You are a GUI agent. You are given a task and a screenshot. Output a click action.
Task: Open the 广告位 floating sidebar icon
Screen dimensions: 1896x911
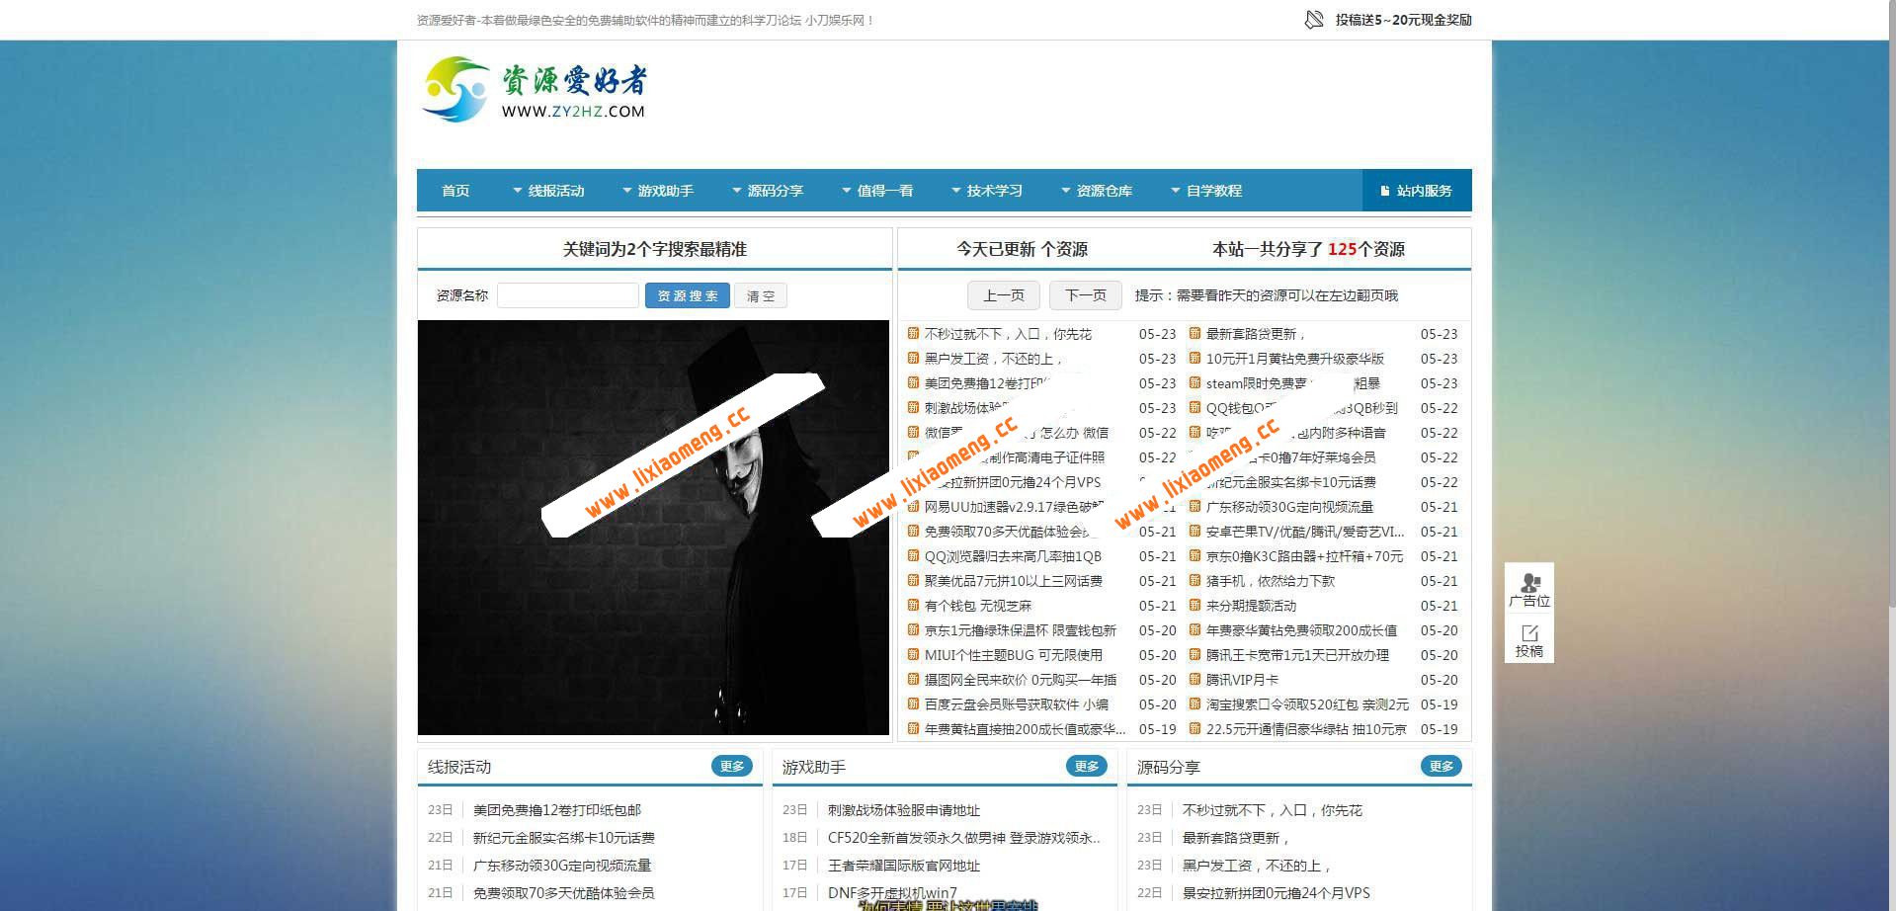coord(1529,590)
